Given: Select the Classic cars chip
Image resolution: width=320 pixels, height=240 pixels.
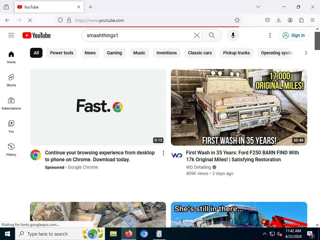Looking at the screenshot, I should point(200,53).
